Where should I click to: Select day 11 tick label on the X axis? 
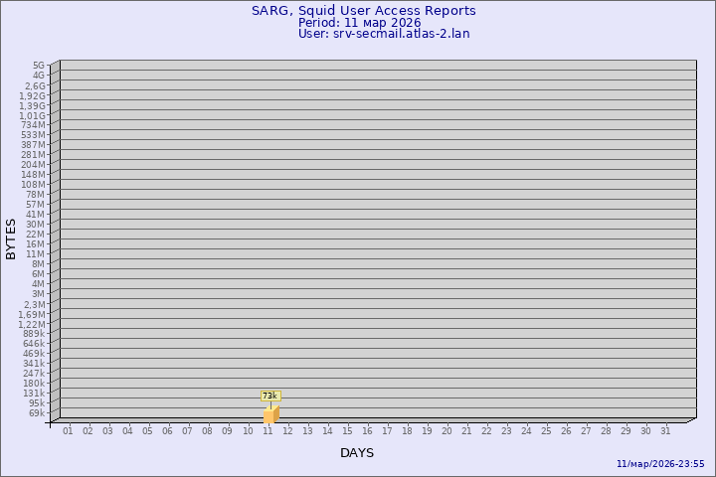[x=268, y=431]
